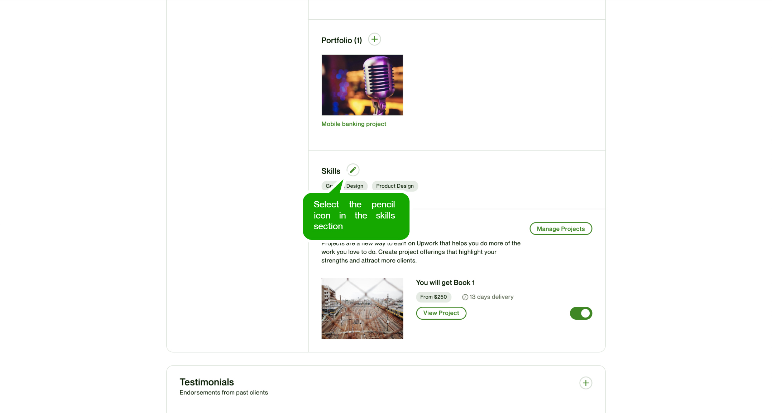Open the You will get Book 1 title
Screen dimensions: 772x413
(445, 282)
